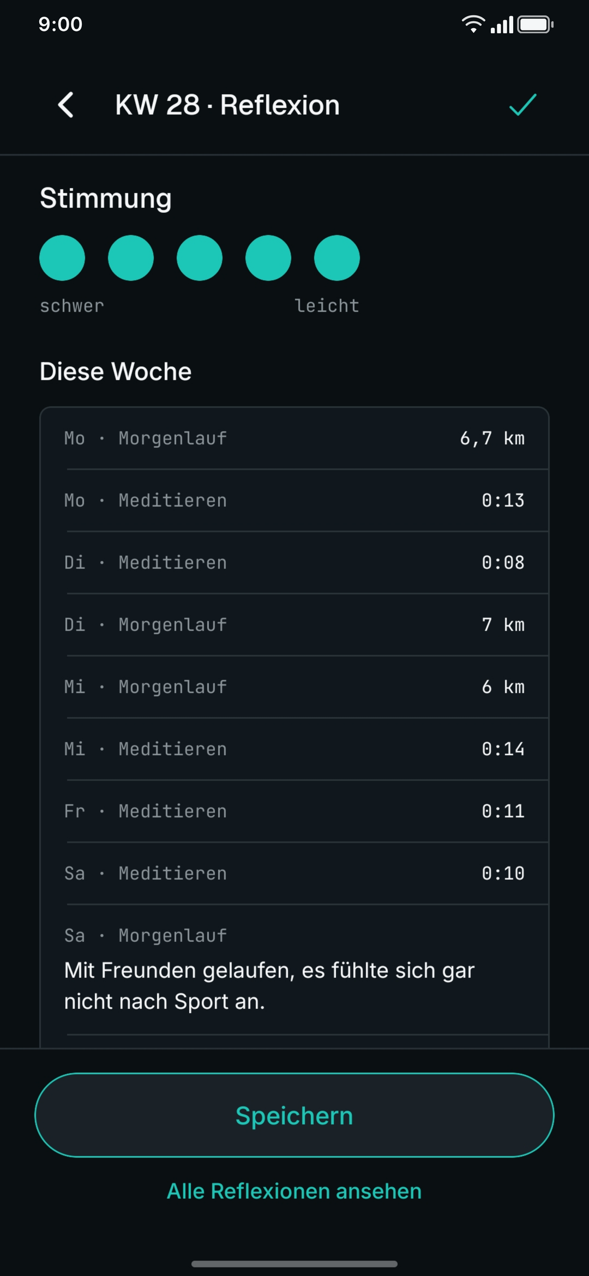This screenshot has width=589, height=1276.
Task: Select the first mood circle above schwer
Action: click(x=62, y=258)
